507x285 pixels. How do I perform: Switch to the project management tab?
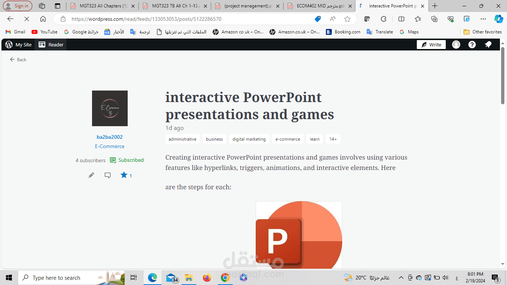[x=247, y=6]
